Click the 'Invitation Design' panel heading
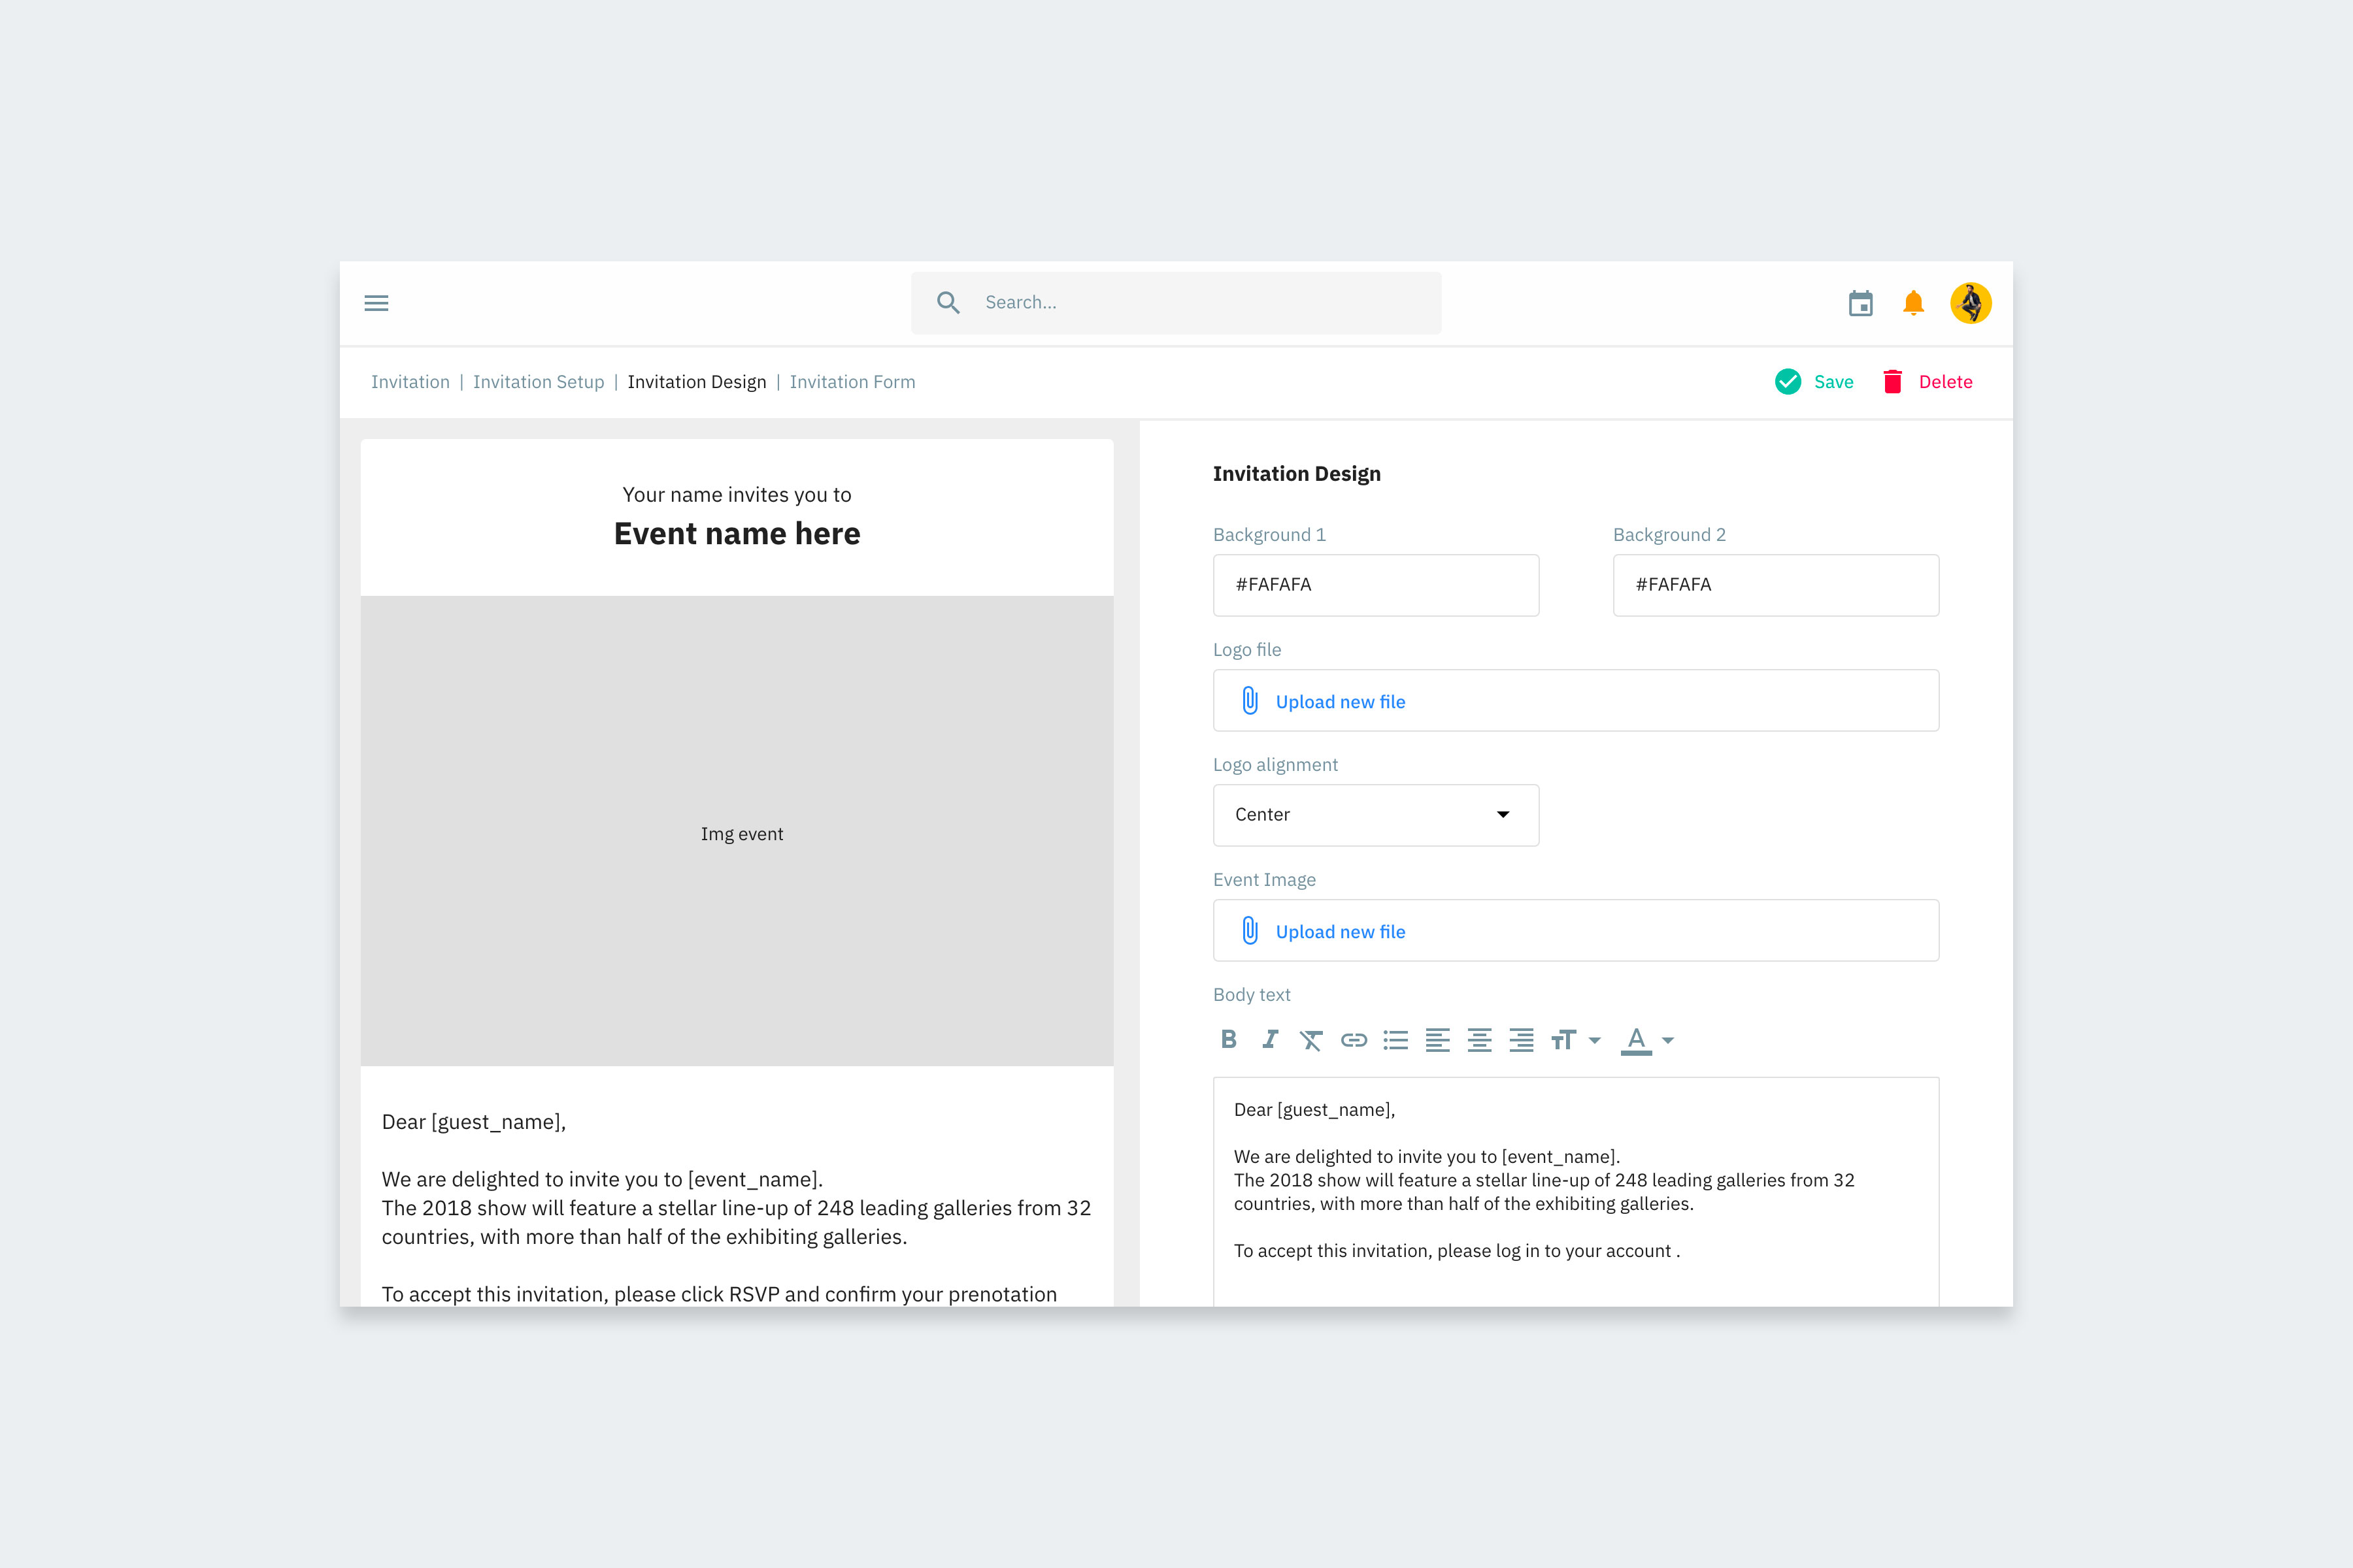2353x1568 pixels. pyautogui.click(x=1297, y=474)
